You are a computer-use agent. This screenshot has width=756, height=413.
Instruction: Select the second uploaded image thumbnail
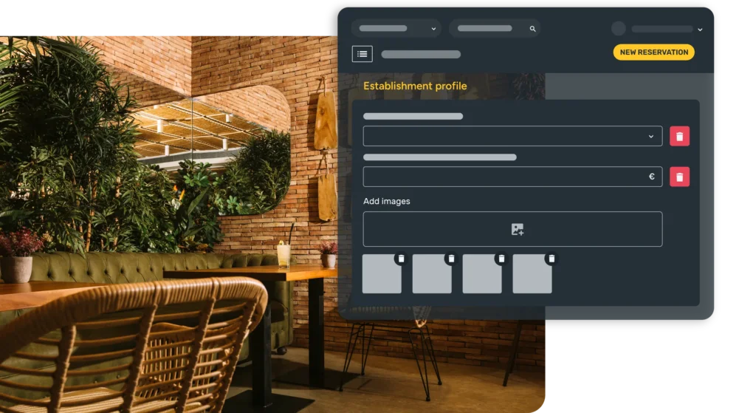[432, 276]
